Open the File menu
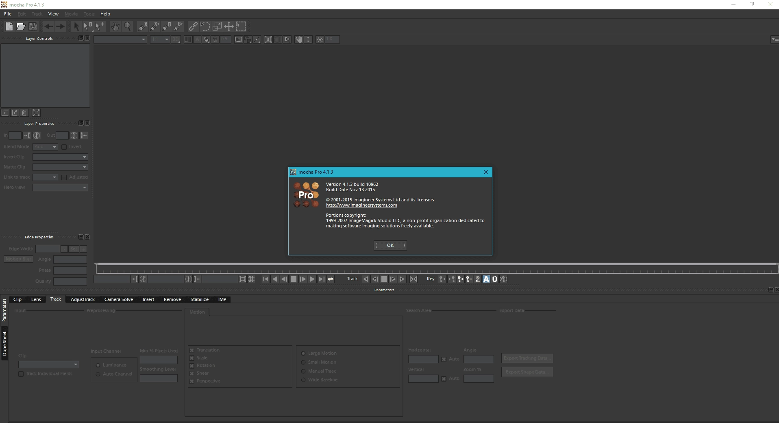The height and width of the screenshot is (423, 779). coord(8,14)
